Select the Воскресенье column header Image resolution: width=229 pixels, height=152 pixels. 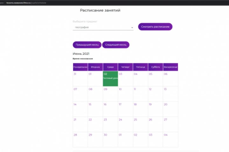click(x=170, y=67)
